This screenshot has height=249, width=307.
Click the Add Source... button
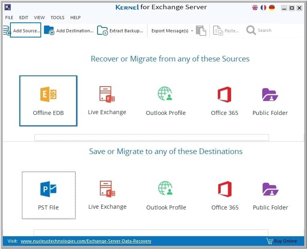pyautogui.click(x=26, y=30)
